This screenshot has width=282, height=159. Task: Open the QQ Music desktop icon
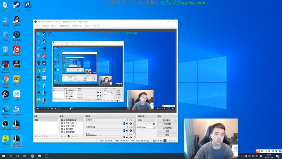point(6,140)
